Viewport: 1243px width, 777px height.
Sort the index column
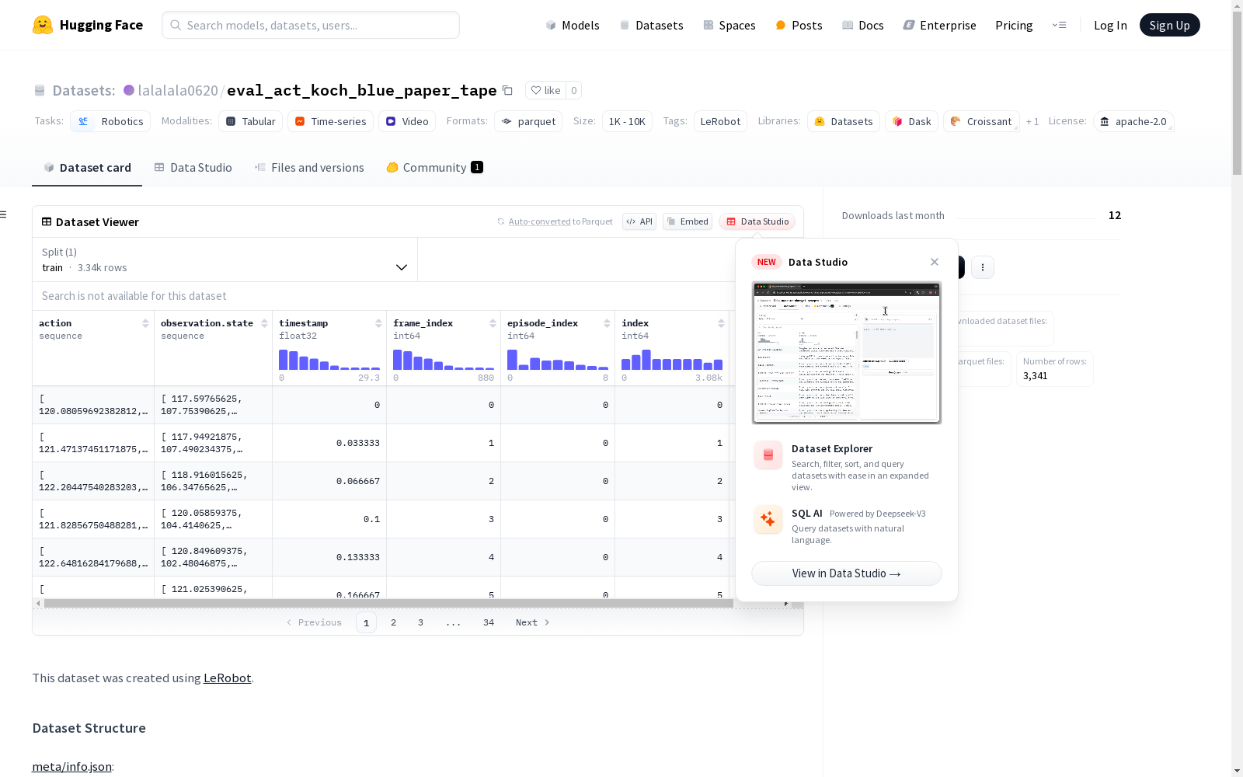(x=721, y=323)
